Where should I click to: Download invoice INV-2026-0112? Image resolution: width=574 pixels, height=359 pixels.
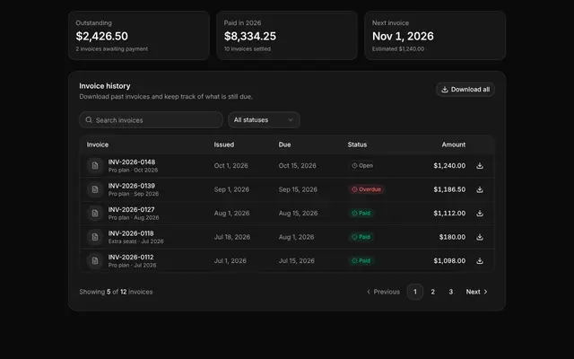click(x=480, y=261)
